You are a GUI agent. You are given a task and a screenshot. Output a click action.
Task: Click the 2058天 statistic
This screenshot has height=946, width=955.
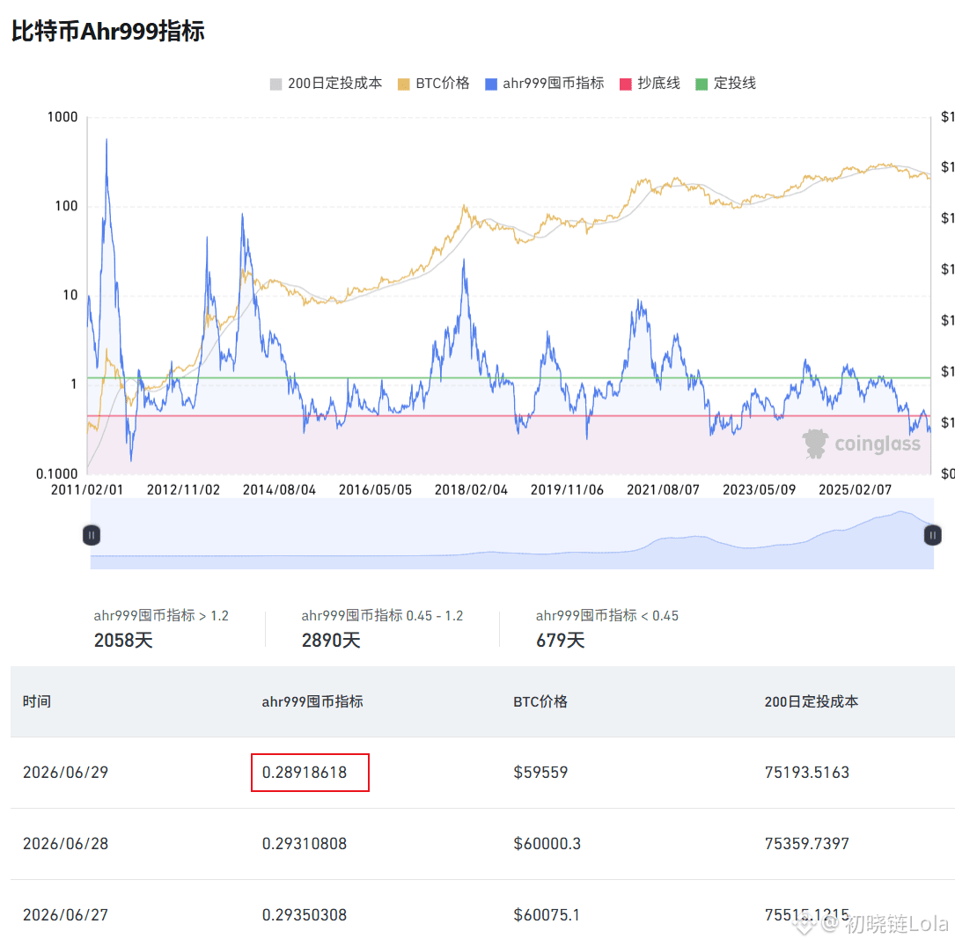click(x=123, y=641)
